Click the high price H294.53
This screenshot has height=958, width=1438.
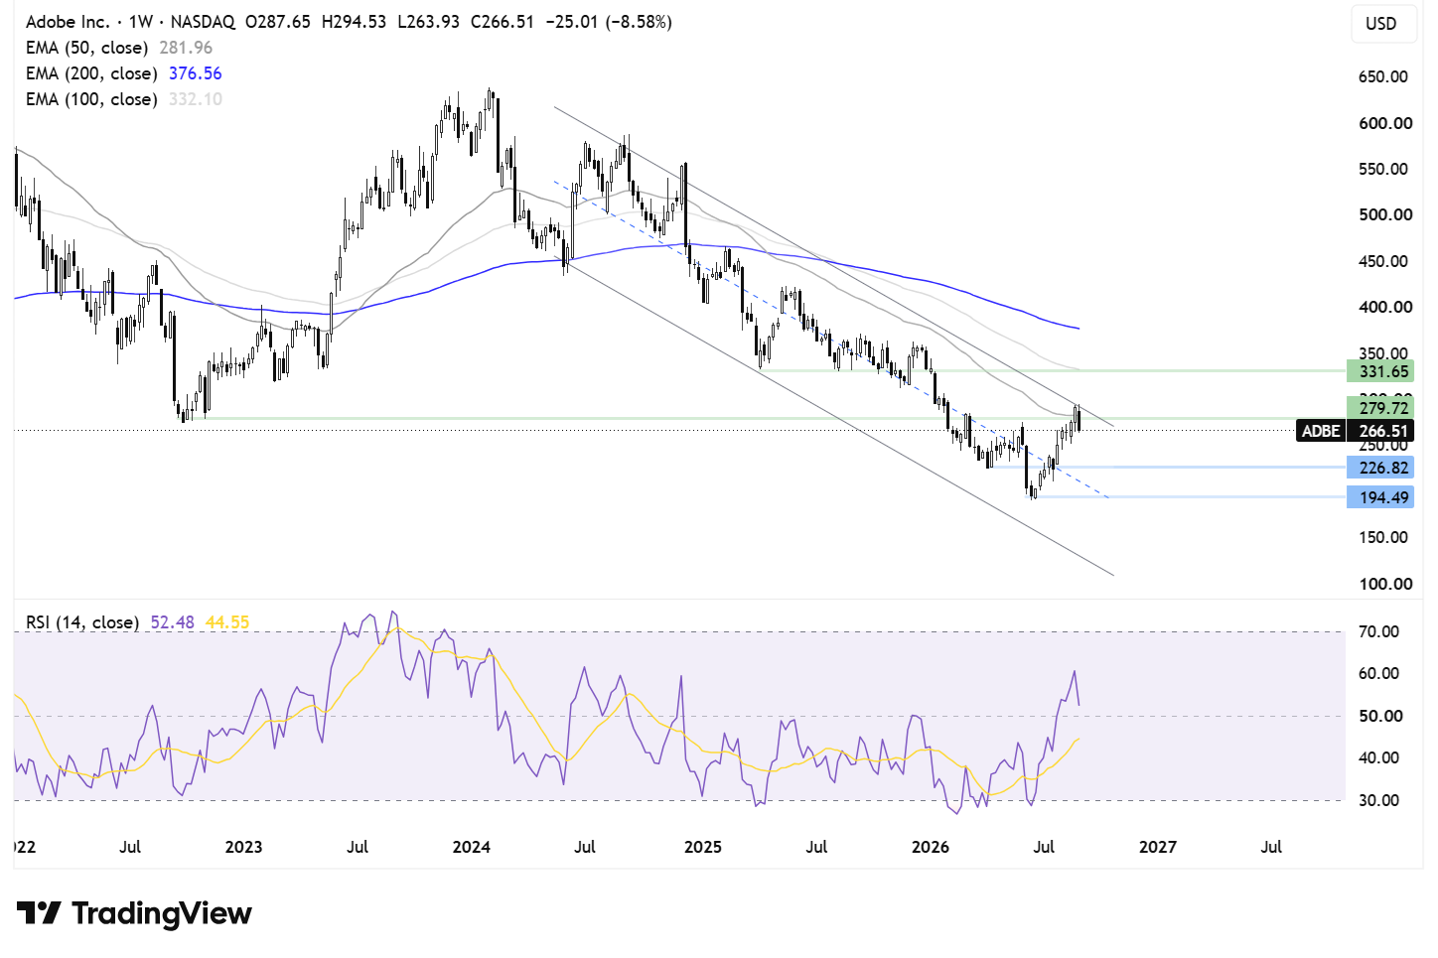pyautogui.click(x=354, y=22)
